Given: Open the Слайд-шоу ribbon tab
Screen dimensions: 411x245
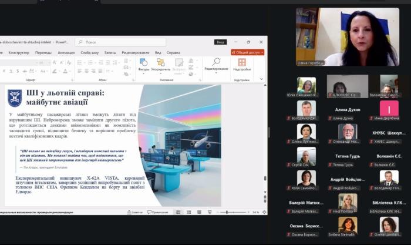Looking at the screenshot, I should [x=89, y=52].
